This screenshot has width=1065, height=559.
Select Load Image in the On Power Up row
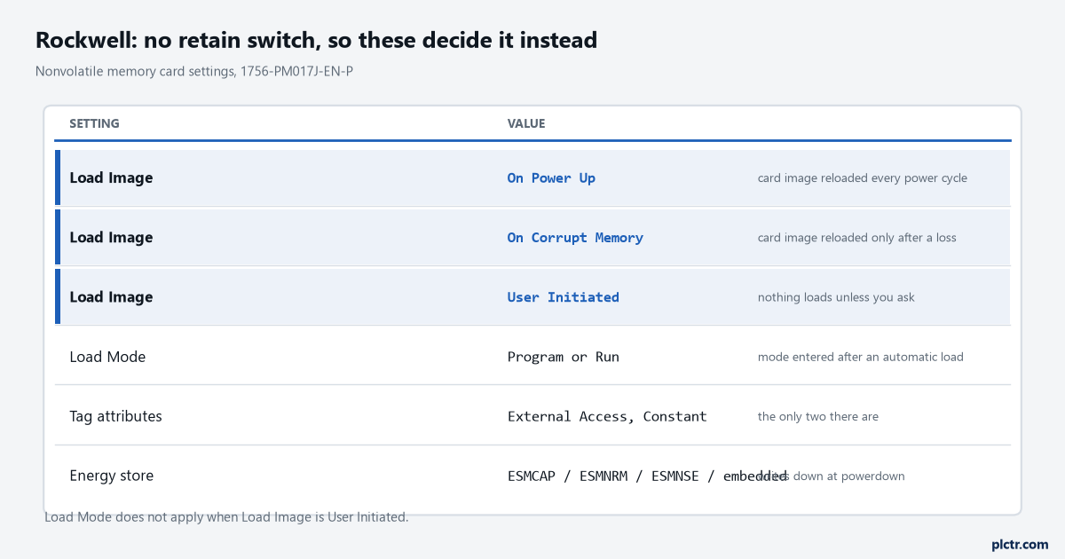111,177
